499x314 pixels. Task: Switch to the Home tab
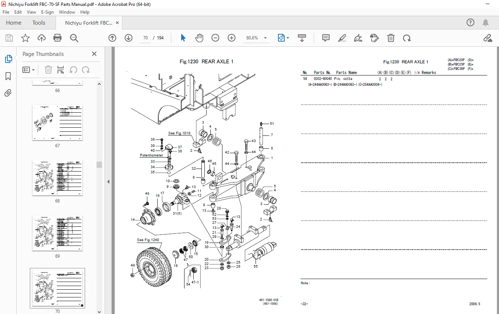[14, 23]
